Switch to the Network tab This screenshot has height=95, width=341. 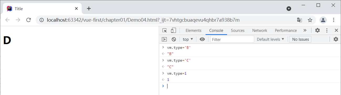point(260,31)
